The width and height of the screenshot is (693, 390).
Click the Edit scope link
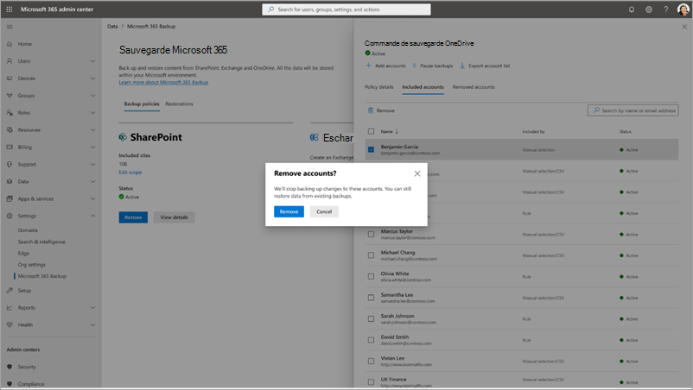click(130, 173)
